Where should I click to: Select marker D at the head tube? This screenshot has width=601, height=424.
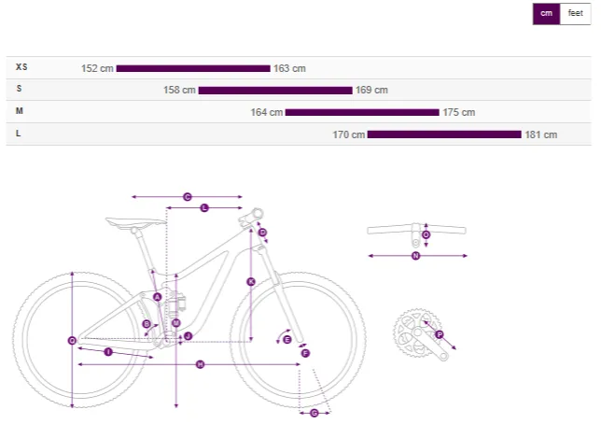click(x=262, y=233)
